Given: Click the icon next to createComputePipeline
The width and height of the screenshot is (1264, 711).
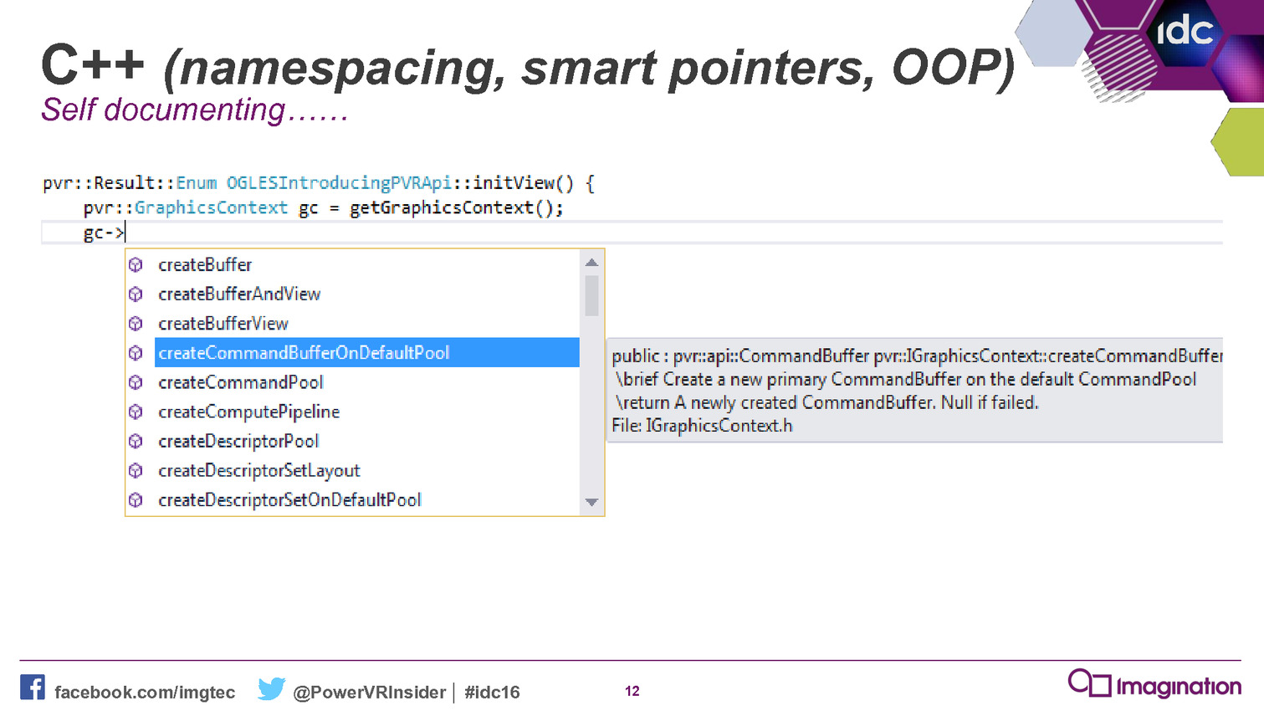Looking at the screenshot, I should coord(136,412).
